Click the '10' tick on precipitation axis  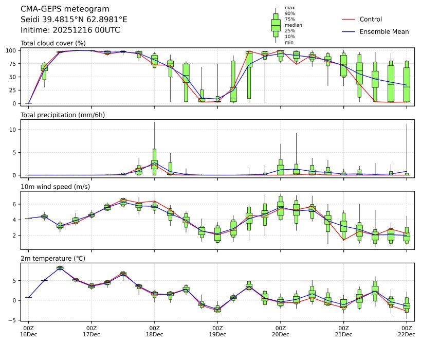click(13, 130)
